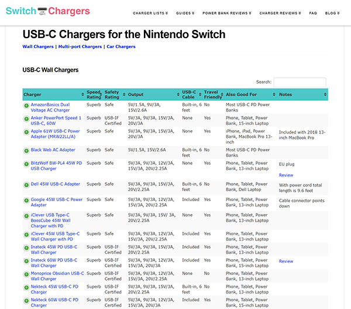Viewport: 351px width, 309px height.
Task: Select 'Cable connector points down' note
Action: point(301,203)
